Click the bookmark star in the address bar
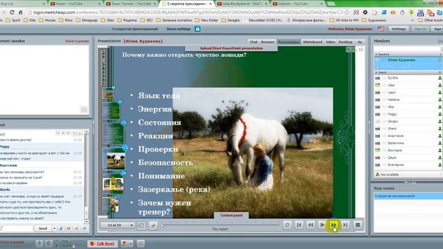The image size is (443, 249). tap(347, 12)
